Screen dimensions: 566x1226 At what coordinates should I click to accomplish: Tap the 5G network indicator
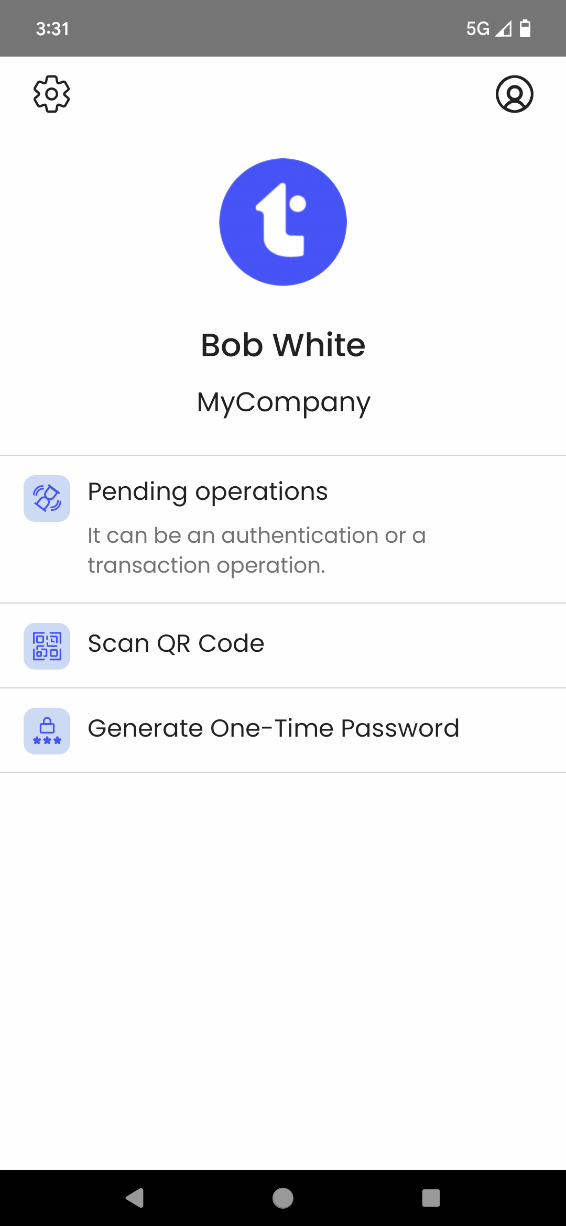[x=477, y=28]
